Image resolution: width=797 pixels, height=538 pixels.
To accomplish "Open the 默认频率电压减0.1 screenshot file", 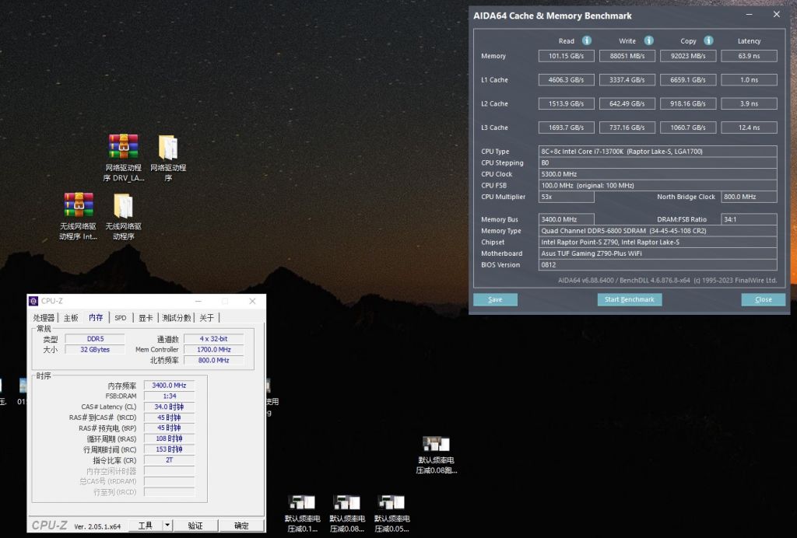I will (301, 503).
